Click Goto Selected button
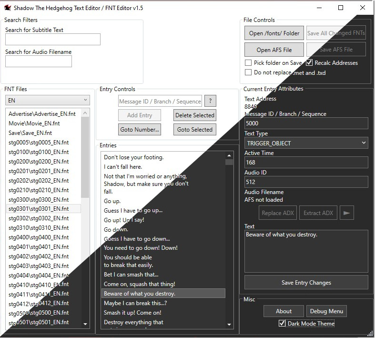The width and height of the screenshot is (375, 338). coord(195,129)
